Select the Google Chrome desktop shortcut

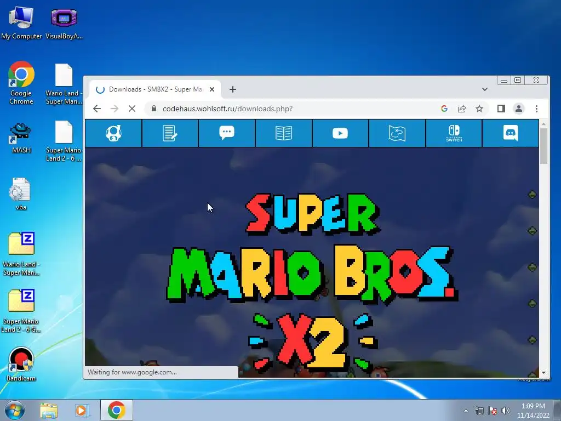pos(21,83)
